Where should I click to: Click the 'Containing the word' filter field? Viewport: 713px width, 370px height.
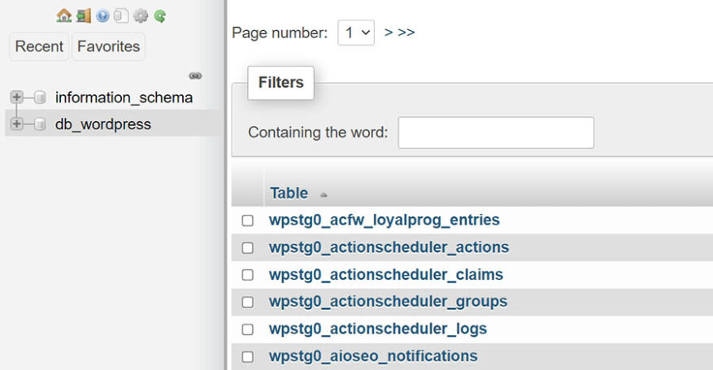(495, 133)
